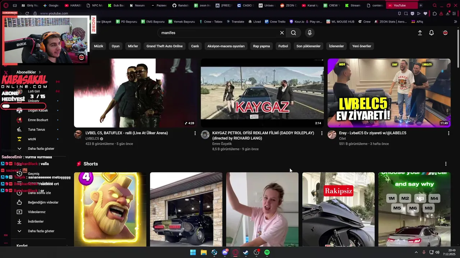Reload the page with the browser refresh icon
Image resolution: width=460 pixels, height=258 pixels.
pyautogui.click(x=27, y=13)
